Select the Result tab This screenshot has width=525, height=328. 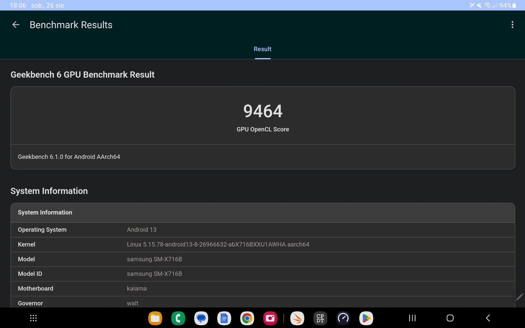tap(262, 49)
